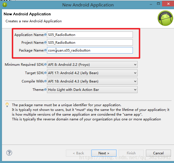Open the Compile With dropdown
Viewport: 174px width, 163px height.
click(92, 81)
